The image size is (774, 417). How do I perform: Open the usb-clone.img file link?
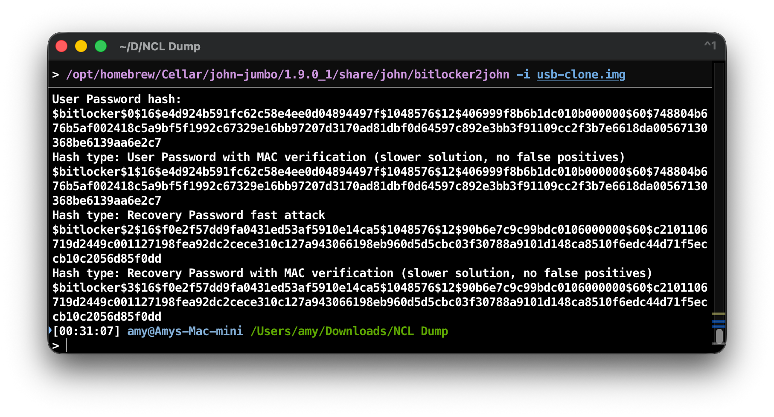click(x=581, y=74)
